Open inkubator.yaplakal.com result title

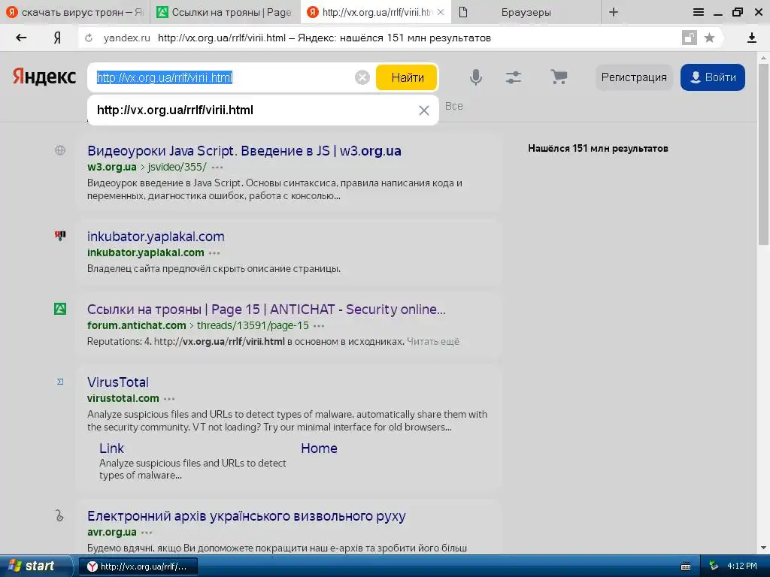point(156,237)
